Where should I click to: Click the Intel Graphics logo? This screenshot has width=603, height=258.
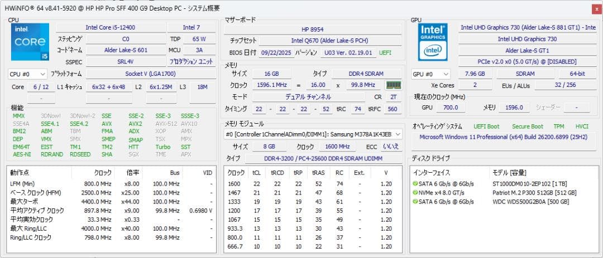pyautogui.click(x=433, y=42)
